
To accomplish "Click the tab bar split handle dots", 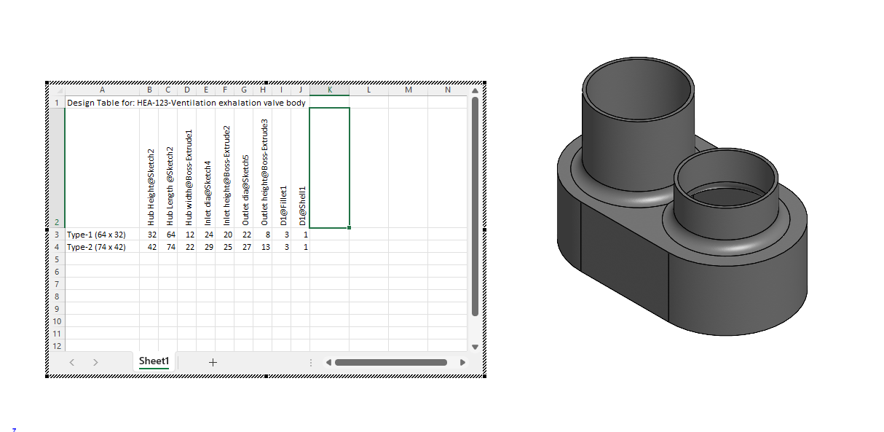I will (x=311, y=362).
